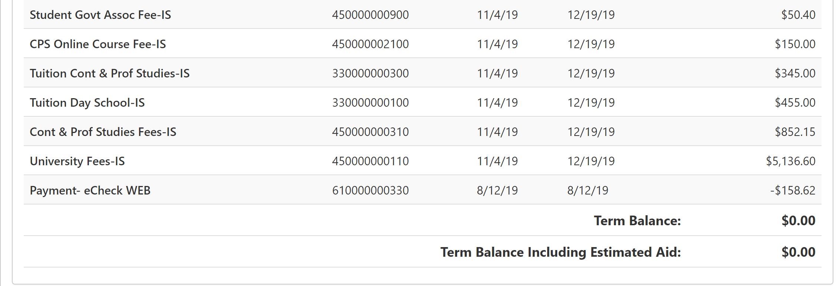The height and width of the screenshot is (286, 836).
Task: Select the Tuition Day School-IS entry
Action: [x=87, y=103]
